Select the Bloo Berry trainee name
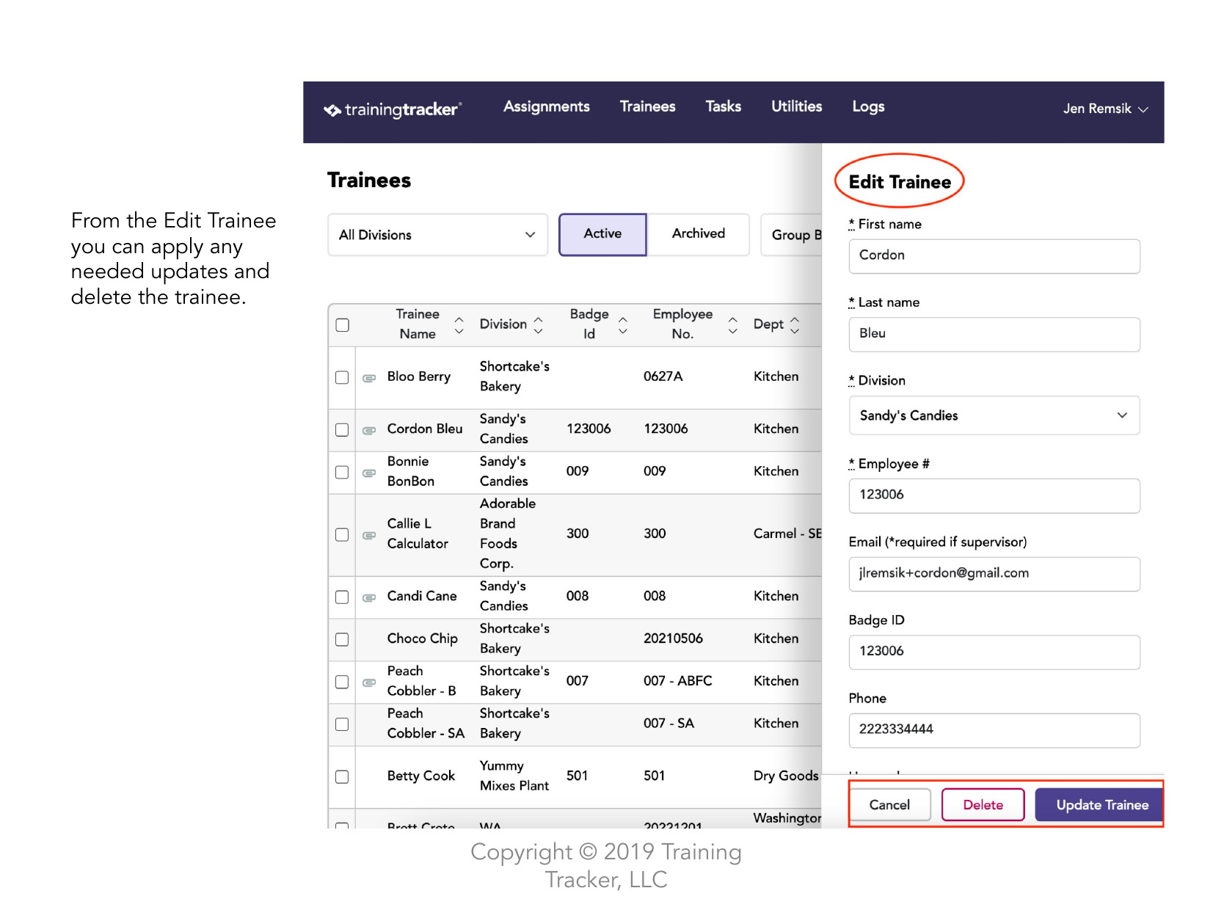This screenshot has width=1213, height=910. coord(418,376)
